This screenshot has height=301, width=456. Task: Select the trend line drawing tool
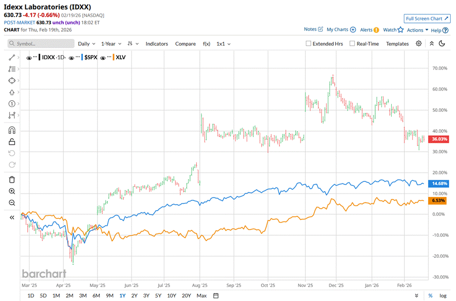12,57
